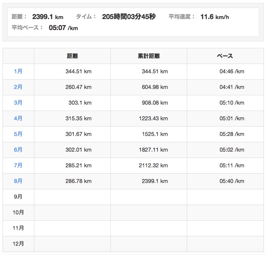Click the 05:40 /km pace cell for 8月
Screen dimensions: 266x255
coord(232,181)
